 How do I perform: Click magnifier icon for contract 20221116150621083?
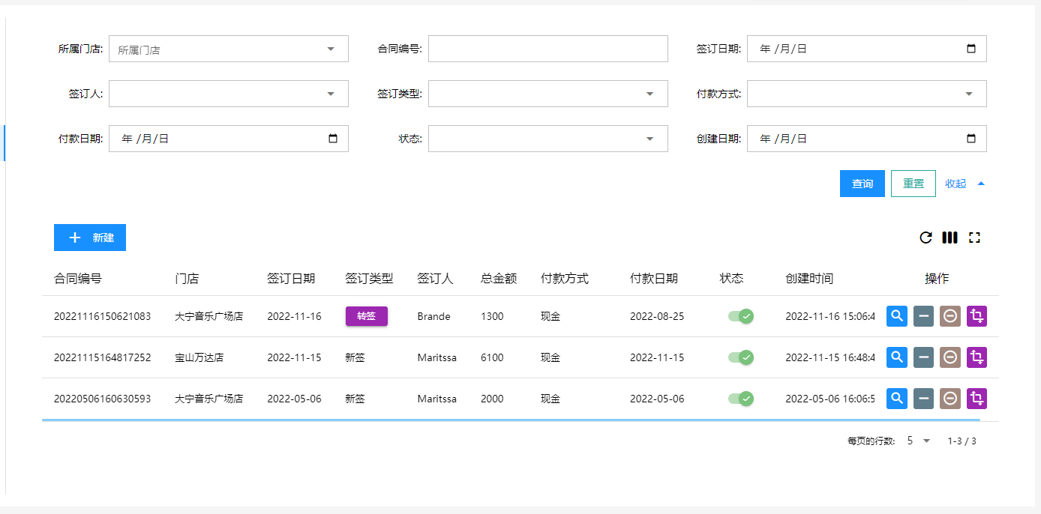click(x=896, y=316)
